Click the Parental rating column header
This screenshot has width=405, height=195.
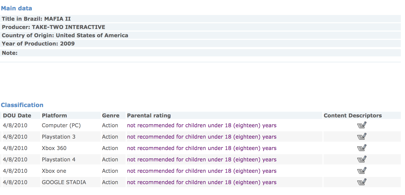[149, 116]
